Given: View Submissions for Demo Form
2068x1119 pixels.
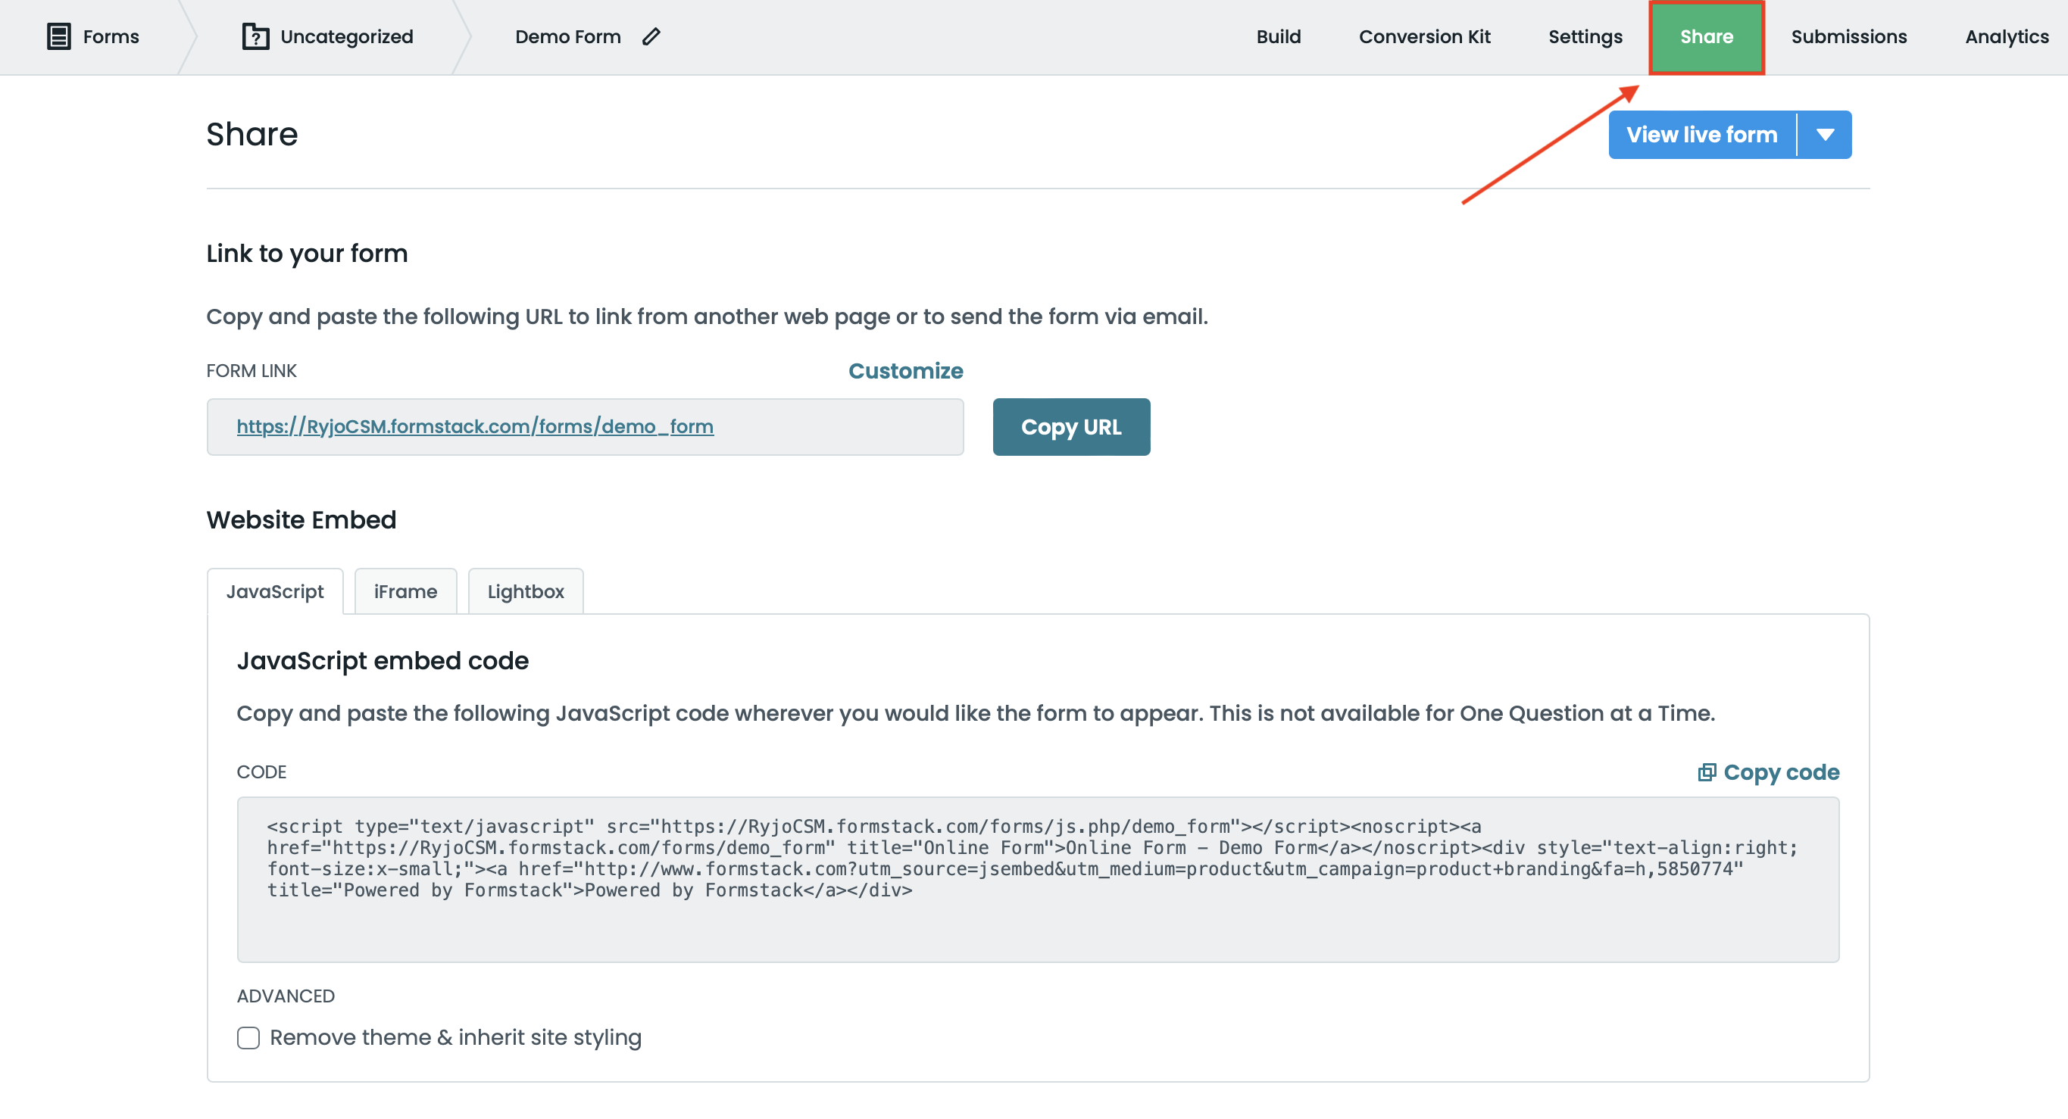Looking at the screenshot, I should [x=1849, y=36].
